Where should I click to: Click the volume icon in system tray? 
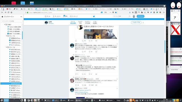155,100
